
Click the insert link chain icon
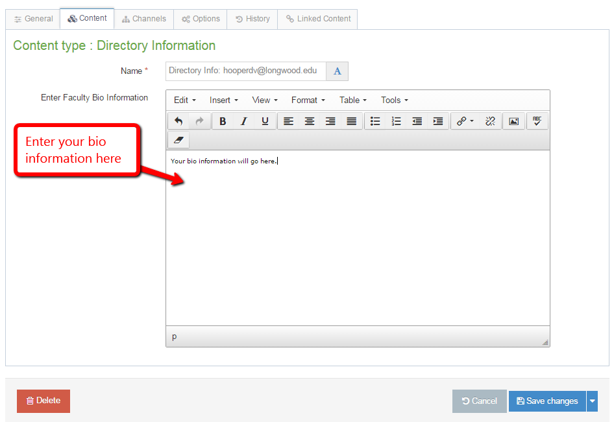click(461, 121)
